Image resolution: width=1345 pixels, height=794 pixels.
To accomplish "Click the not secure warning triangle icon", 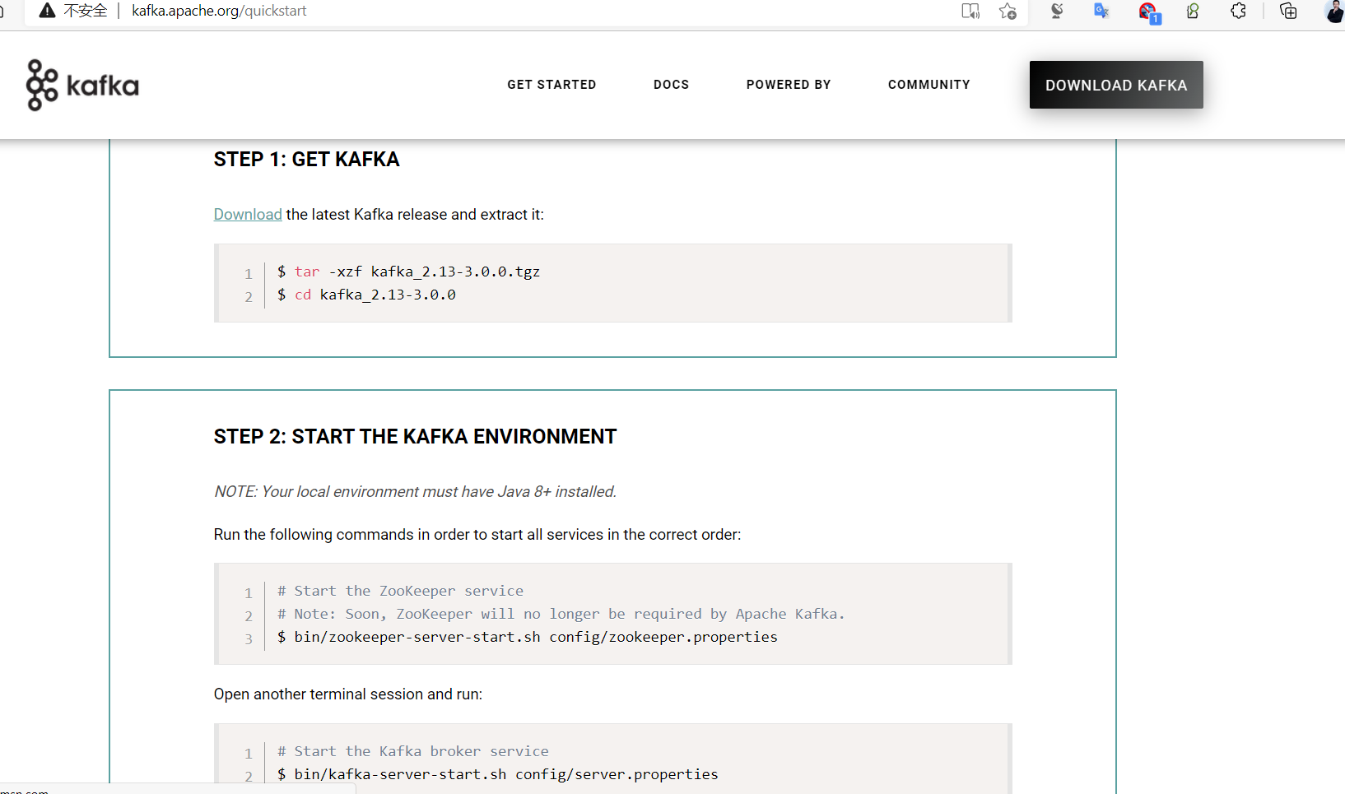I will 47,11.
